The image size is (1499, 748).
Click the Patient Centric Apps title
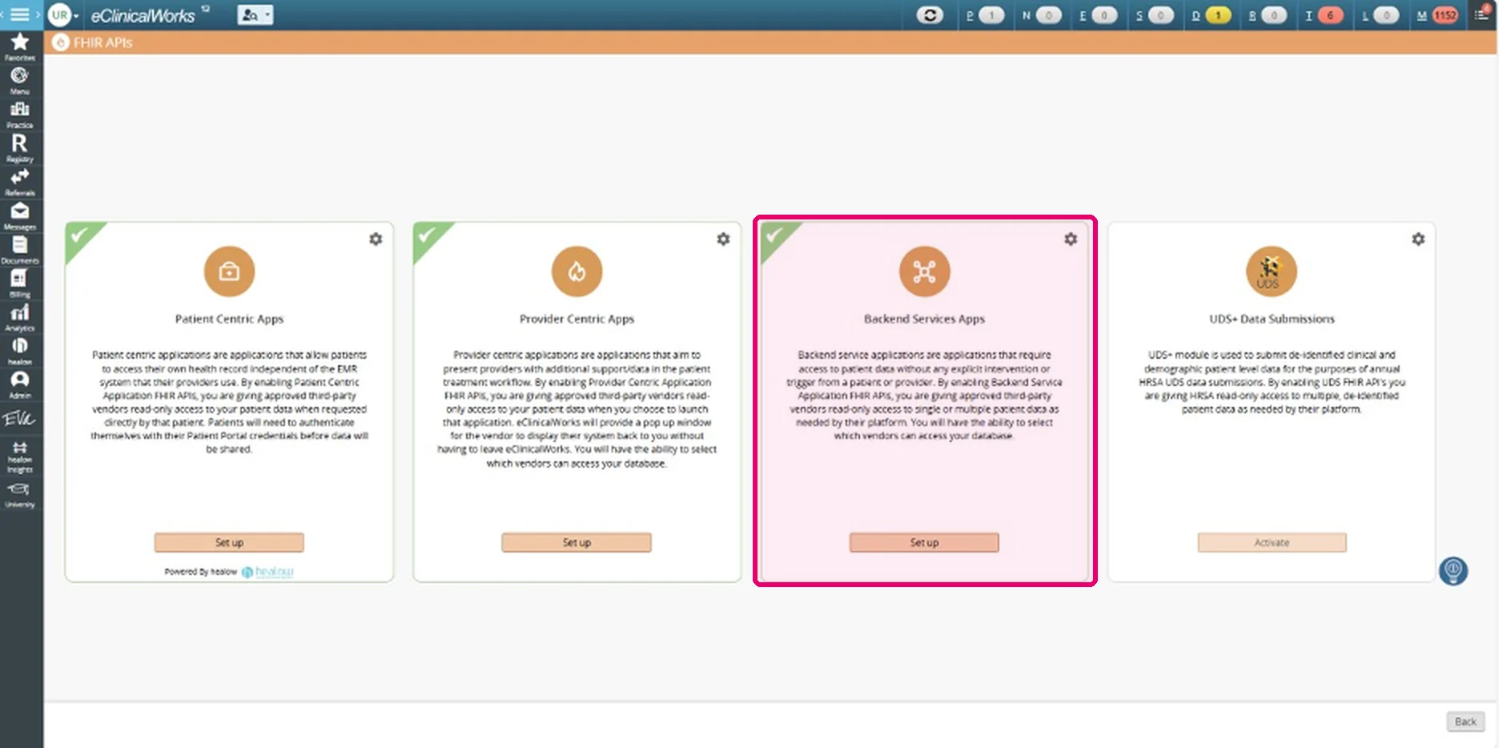pyautogui.click(x=229, y=319)
